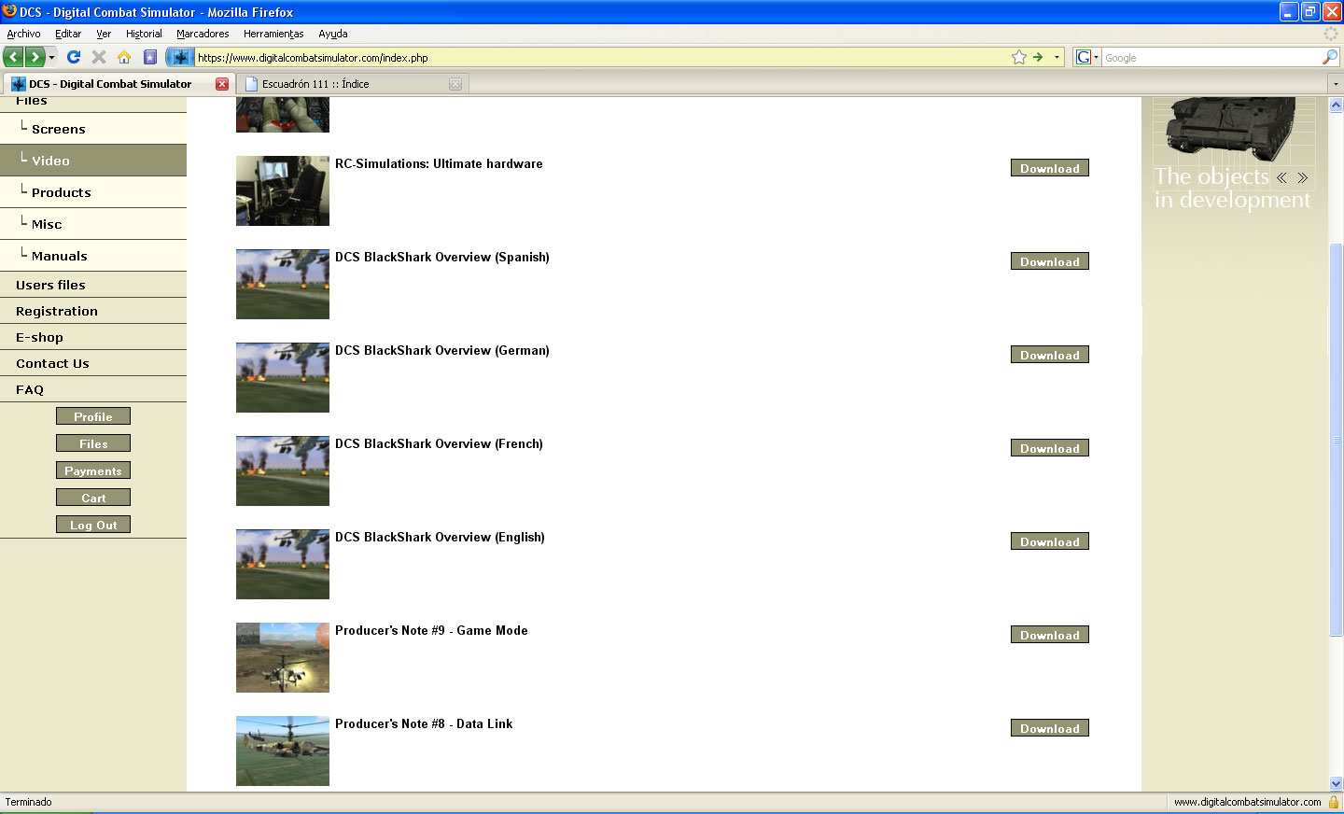1344x814 pixels.
Task: Close the DCS tab with red X
Action: (222, 84)
